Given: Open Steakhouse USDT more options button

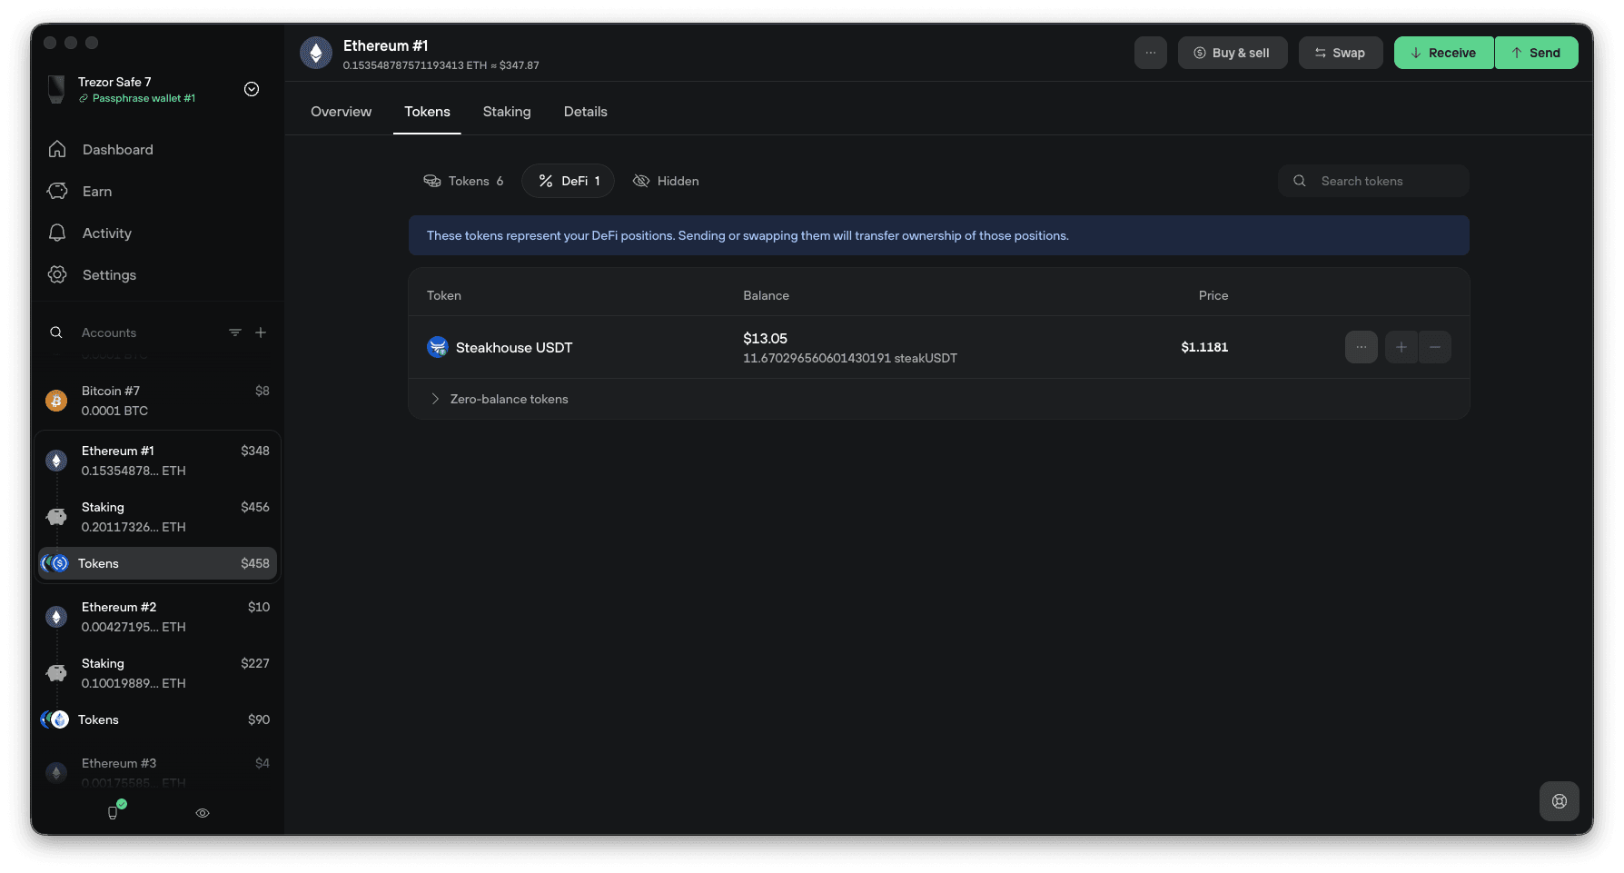Looking at the screenshot, I should click(x=1362, y=347).
